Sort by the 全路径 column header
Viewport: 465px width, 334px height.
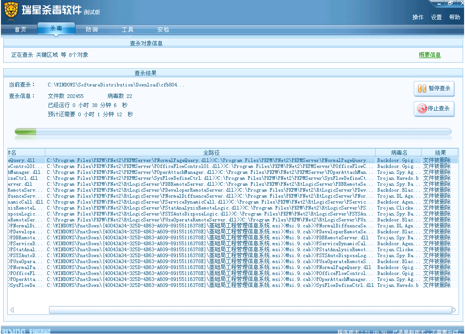click(210, 153)
